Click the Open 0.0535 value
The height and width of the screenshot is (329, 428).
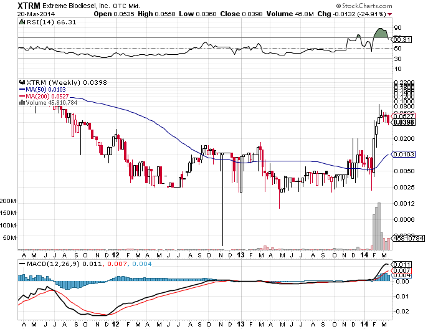tap(114, 14)
